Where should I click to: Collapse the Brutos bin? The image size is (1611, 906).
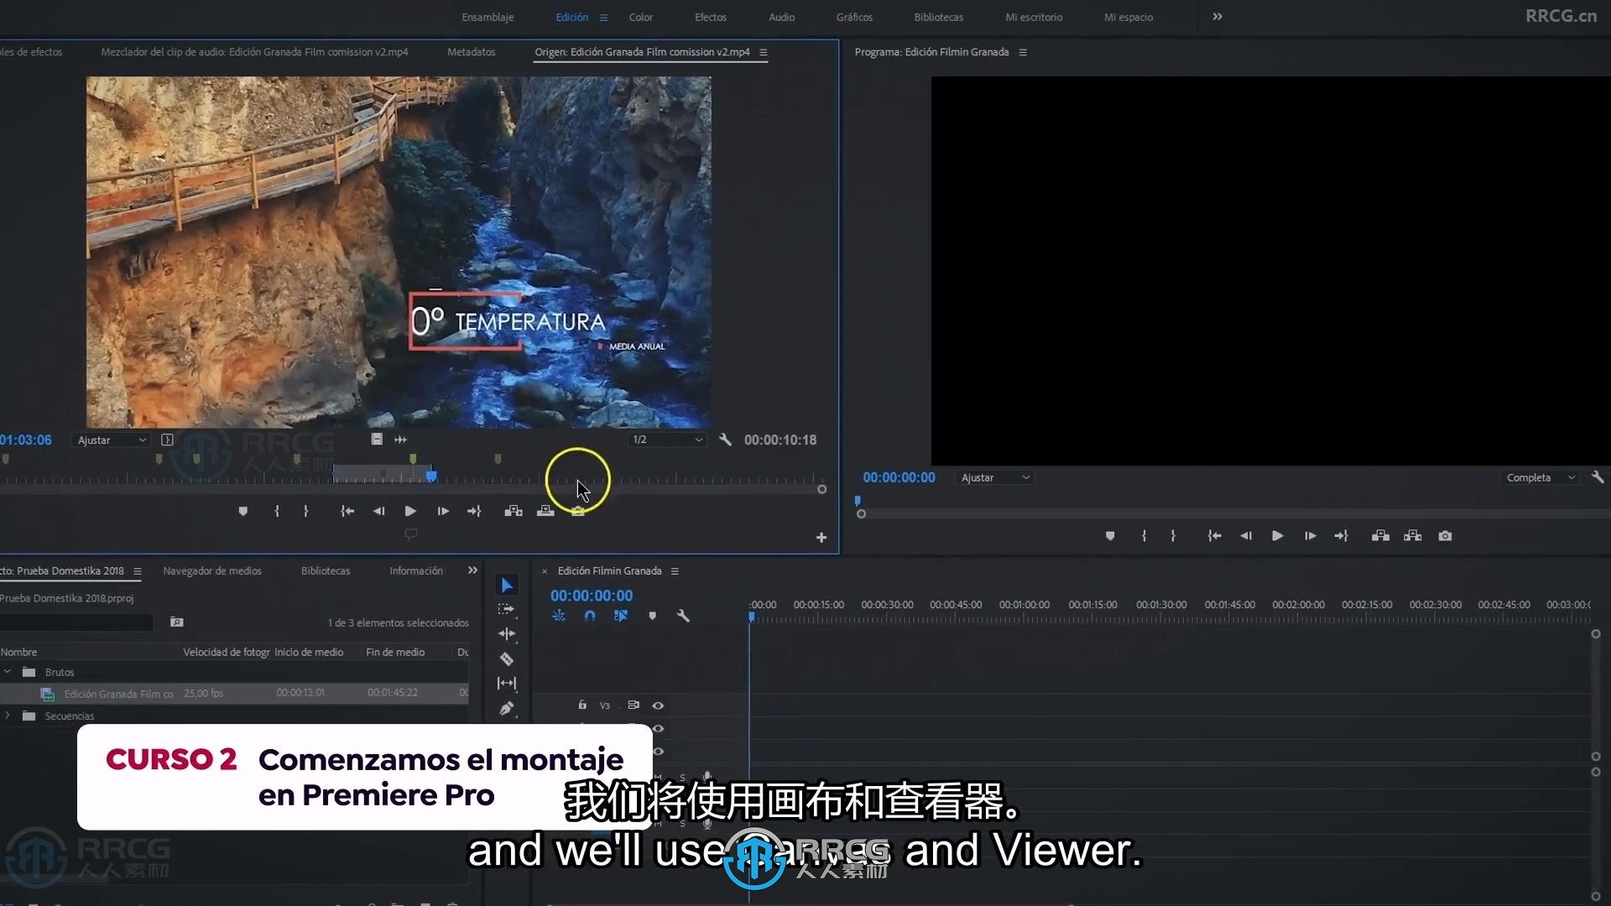[x=8, y=672]
